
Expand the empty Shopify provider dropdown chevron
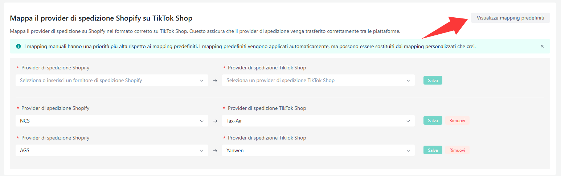coord(202,80)
